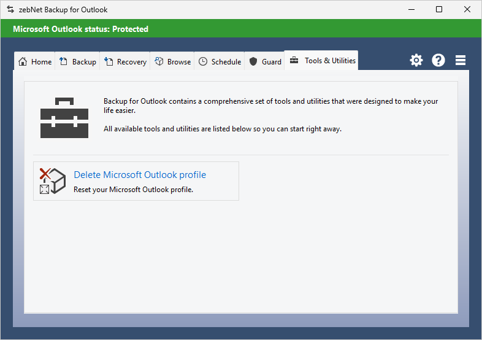Click the 'Reset your Microsoft Outlook profile' description
This screenshot has height=340, width=482.
click(133, 190)
